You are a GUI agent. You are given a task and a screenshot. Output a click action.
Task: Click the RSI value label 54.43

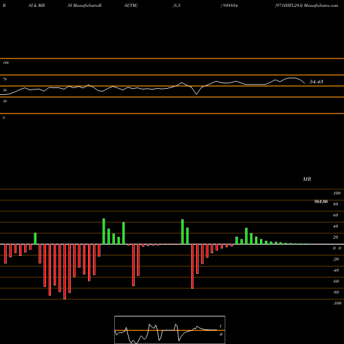(x=316, y=82)
